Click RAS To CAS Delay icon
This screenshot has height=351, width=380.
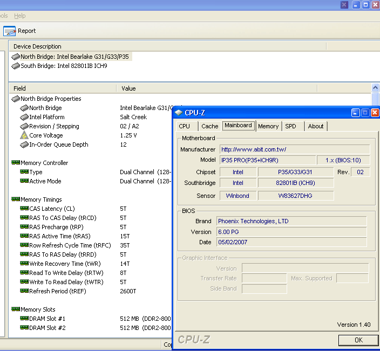click(24, 218)
